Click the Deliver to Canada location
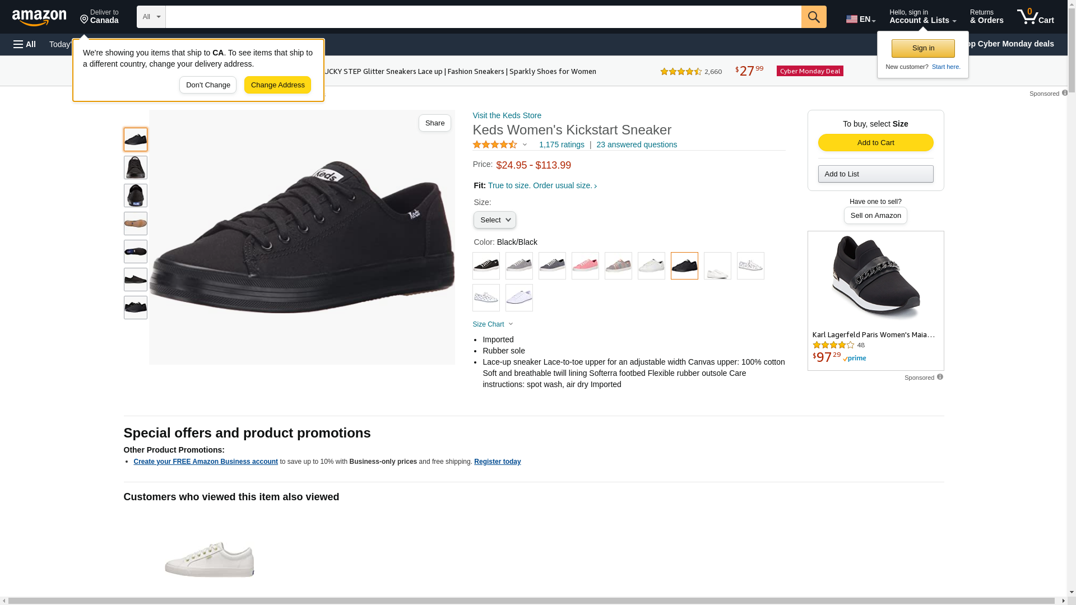Image resolution: width=1076 pixels, height=605 pixels. pos(99,17)
